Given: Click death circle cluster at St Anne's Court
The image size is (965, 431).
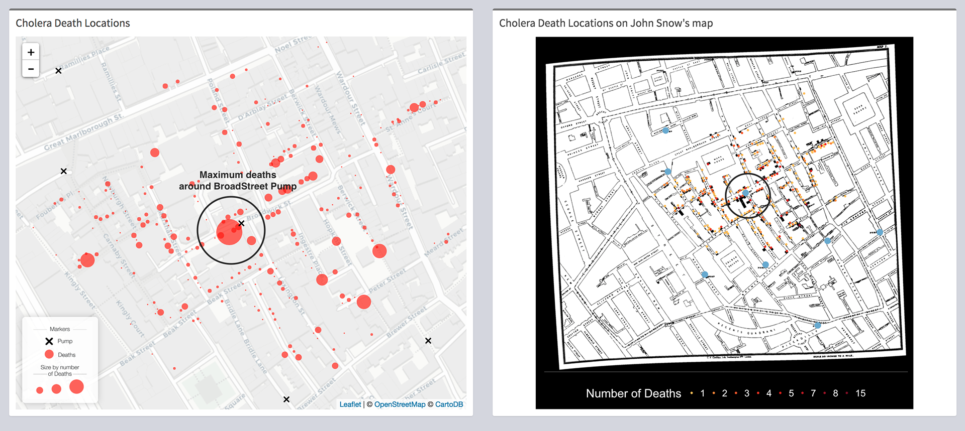Looking at the screenshot, I should (414, 107).
